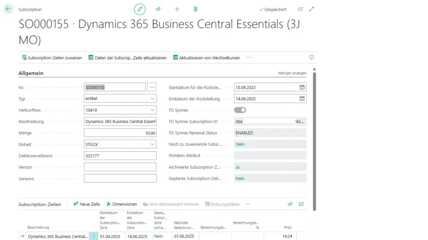Expand the Einheit dropdown STÜCK
The width and height of the screenshot is (428, 240).
click(x=152, y=144)
